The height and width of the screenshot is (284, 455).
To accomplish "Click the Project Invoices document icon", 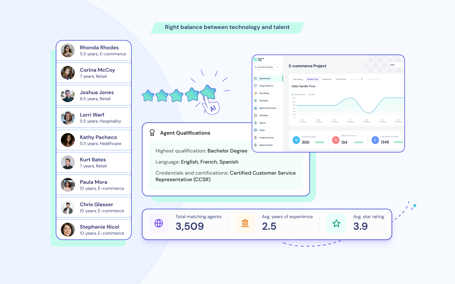I will pos(255,137).
